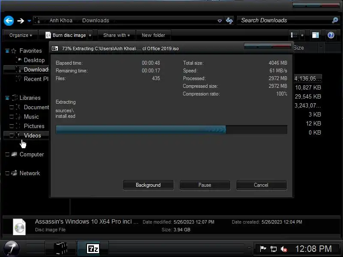This screenshot has height=257, width=343.
Task: Select Desktop in Favorites
Action: point(34,60)
